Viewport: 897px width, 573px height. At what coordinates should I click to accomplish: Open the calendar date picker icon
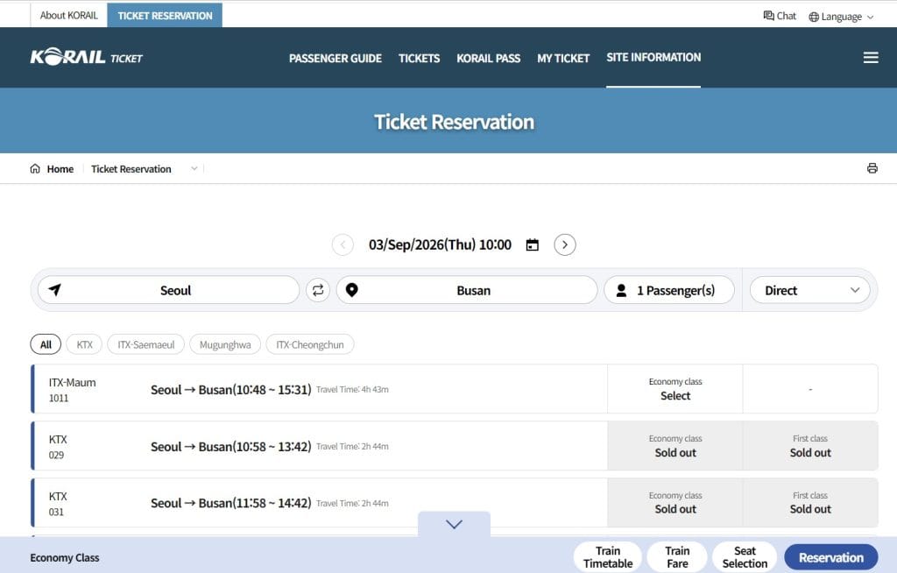532,244
